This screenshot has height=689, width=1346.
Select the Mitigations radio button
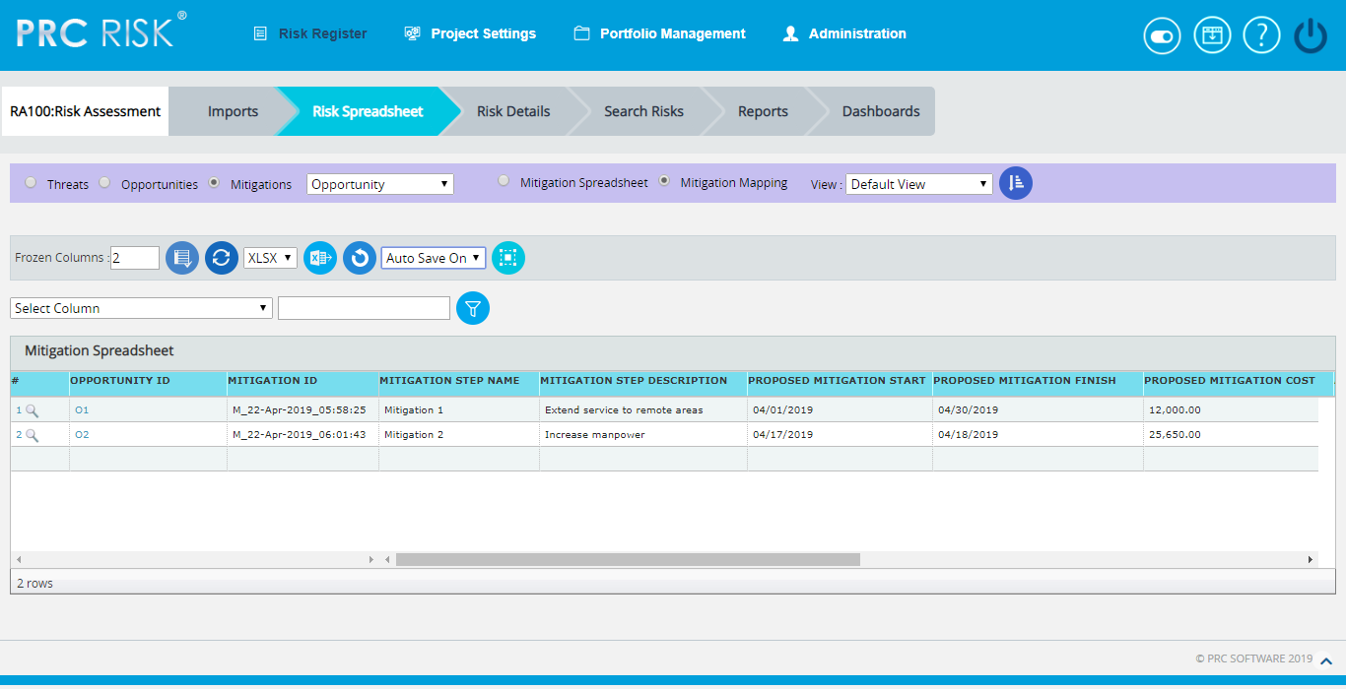[x=215, y=183]
